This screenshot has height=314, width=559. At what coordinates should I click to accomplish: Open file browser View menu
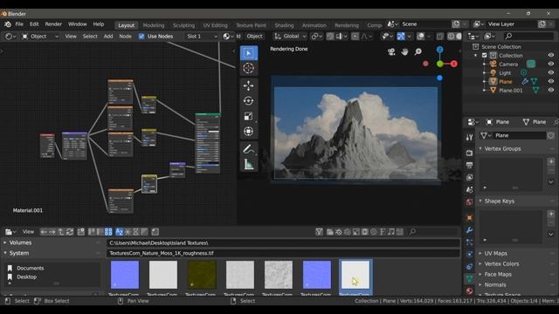point(28,232)
